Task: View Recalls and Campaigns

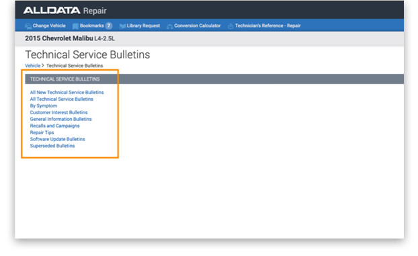Action: 54,126
